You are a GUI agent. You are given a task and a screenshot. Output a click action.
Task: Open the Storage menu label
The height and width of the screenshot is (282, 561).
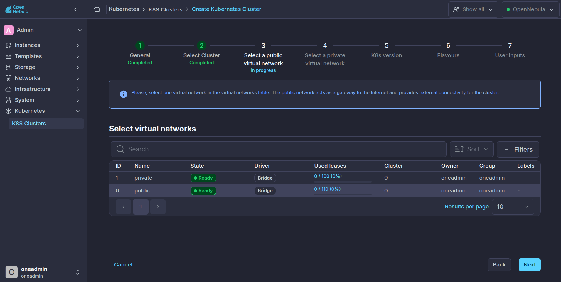pos(25,67)
